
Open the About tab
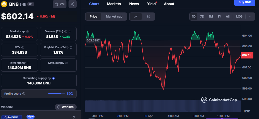point(169,4)
